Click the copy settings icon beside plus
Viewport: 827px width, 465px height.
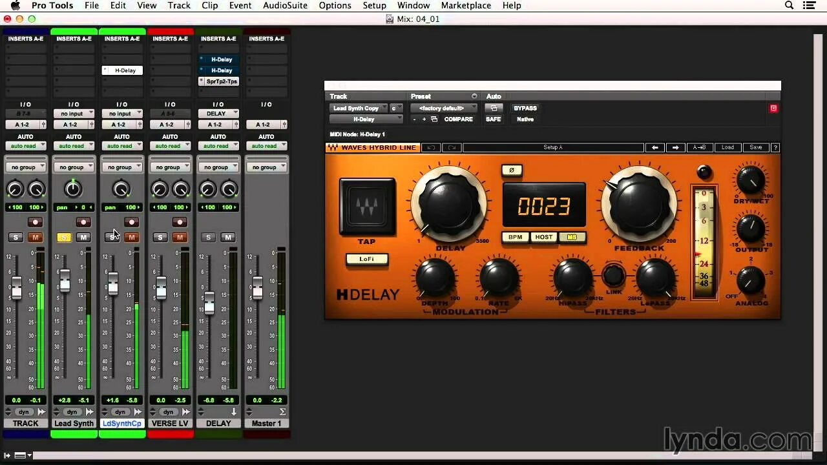[434, 119]
